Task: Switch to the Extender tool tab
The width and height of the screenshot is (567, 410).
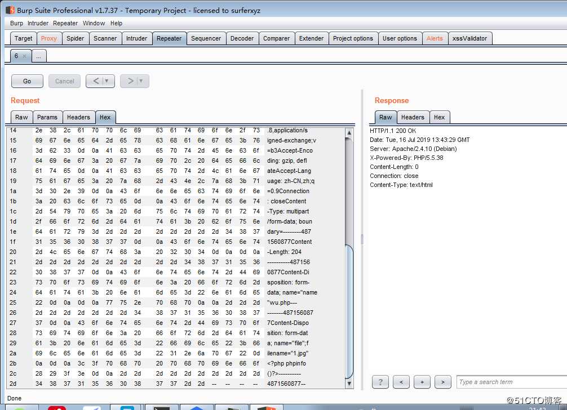Action: (311, 38)
